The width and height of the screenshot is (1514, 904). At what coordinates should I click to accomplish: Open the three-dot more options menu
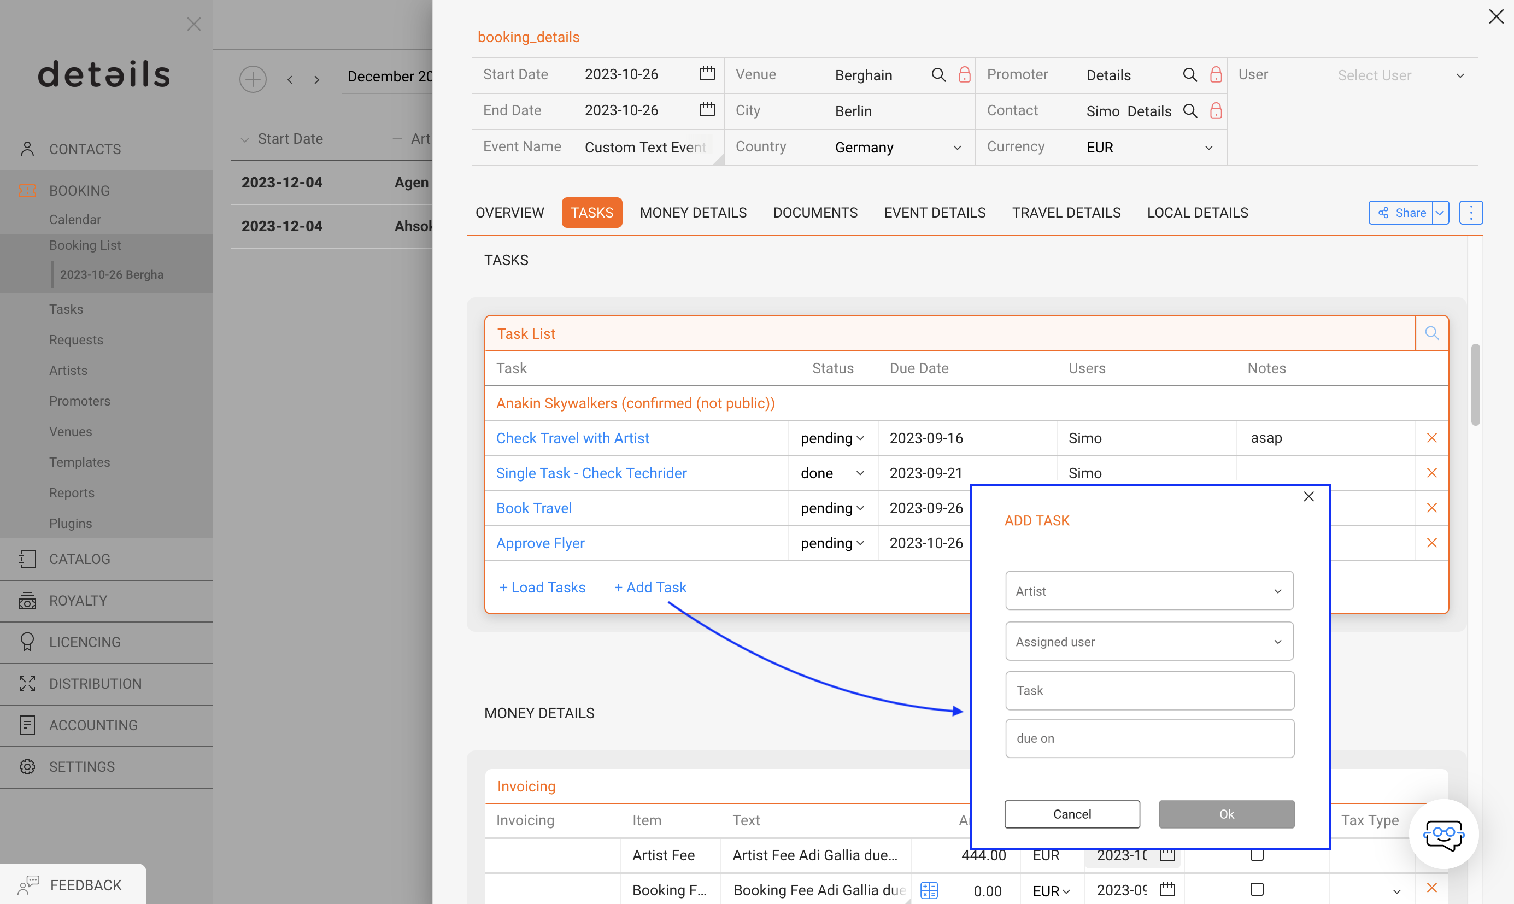[1471, 213]
